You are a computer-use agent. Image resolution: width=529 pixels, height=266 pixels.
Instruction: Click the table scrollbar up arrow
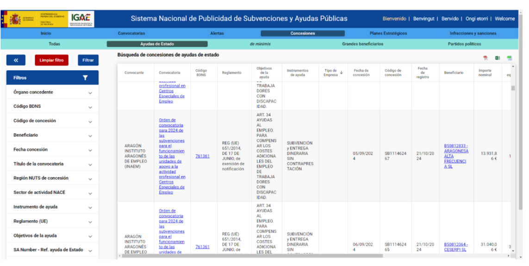tap(513, 67)
